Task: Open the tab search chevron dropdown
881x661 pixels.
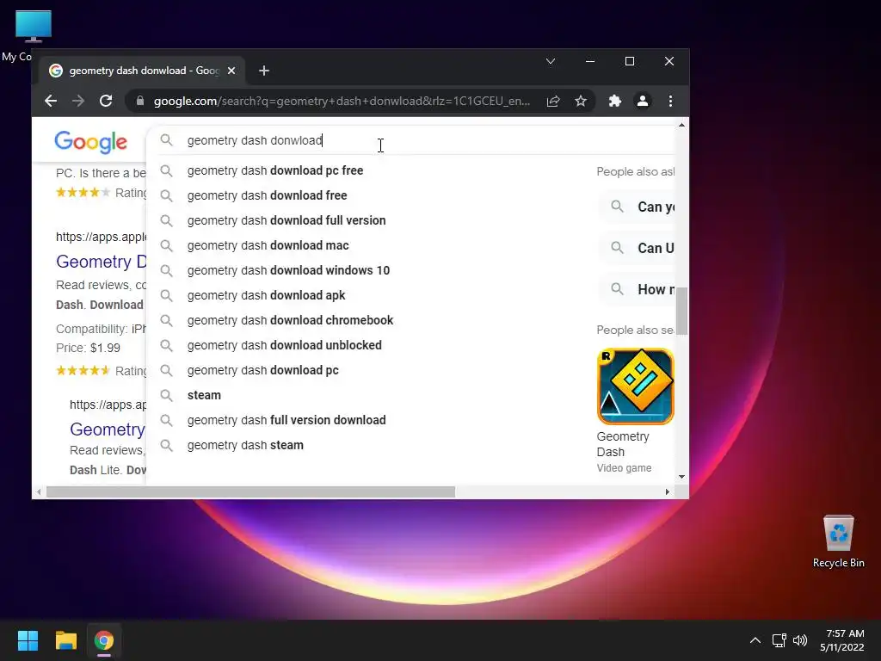Action: pyautogui.click(x=551, y=61)
